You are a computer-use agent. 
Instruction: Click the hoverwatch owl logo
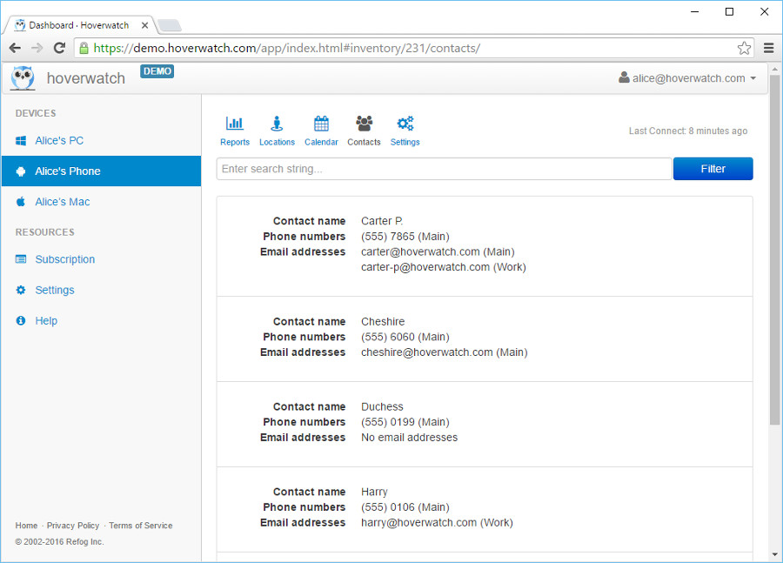click(23, 78)
